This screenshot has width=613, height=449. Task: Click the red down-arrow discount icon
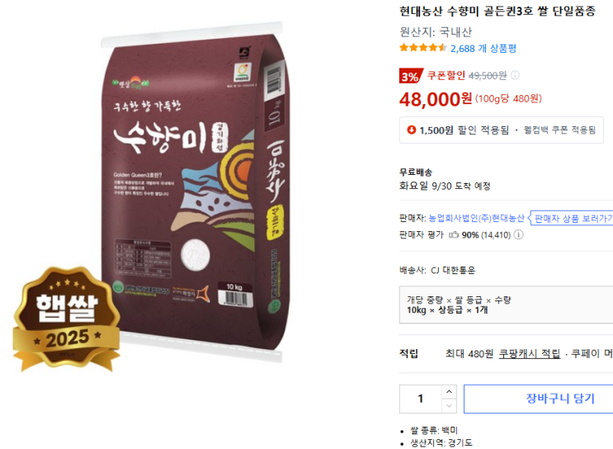pyautogui.click(x=411, y=130)
